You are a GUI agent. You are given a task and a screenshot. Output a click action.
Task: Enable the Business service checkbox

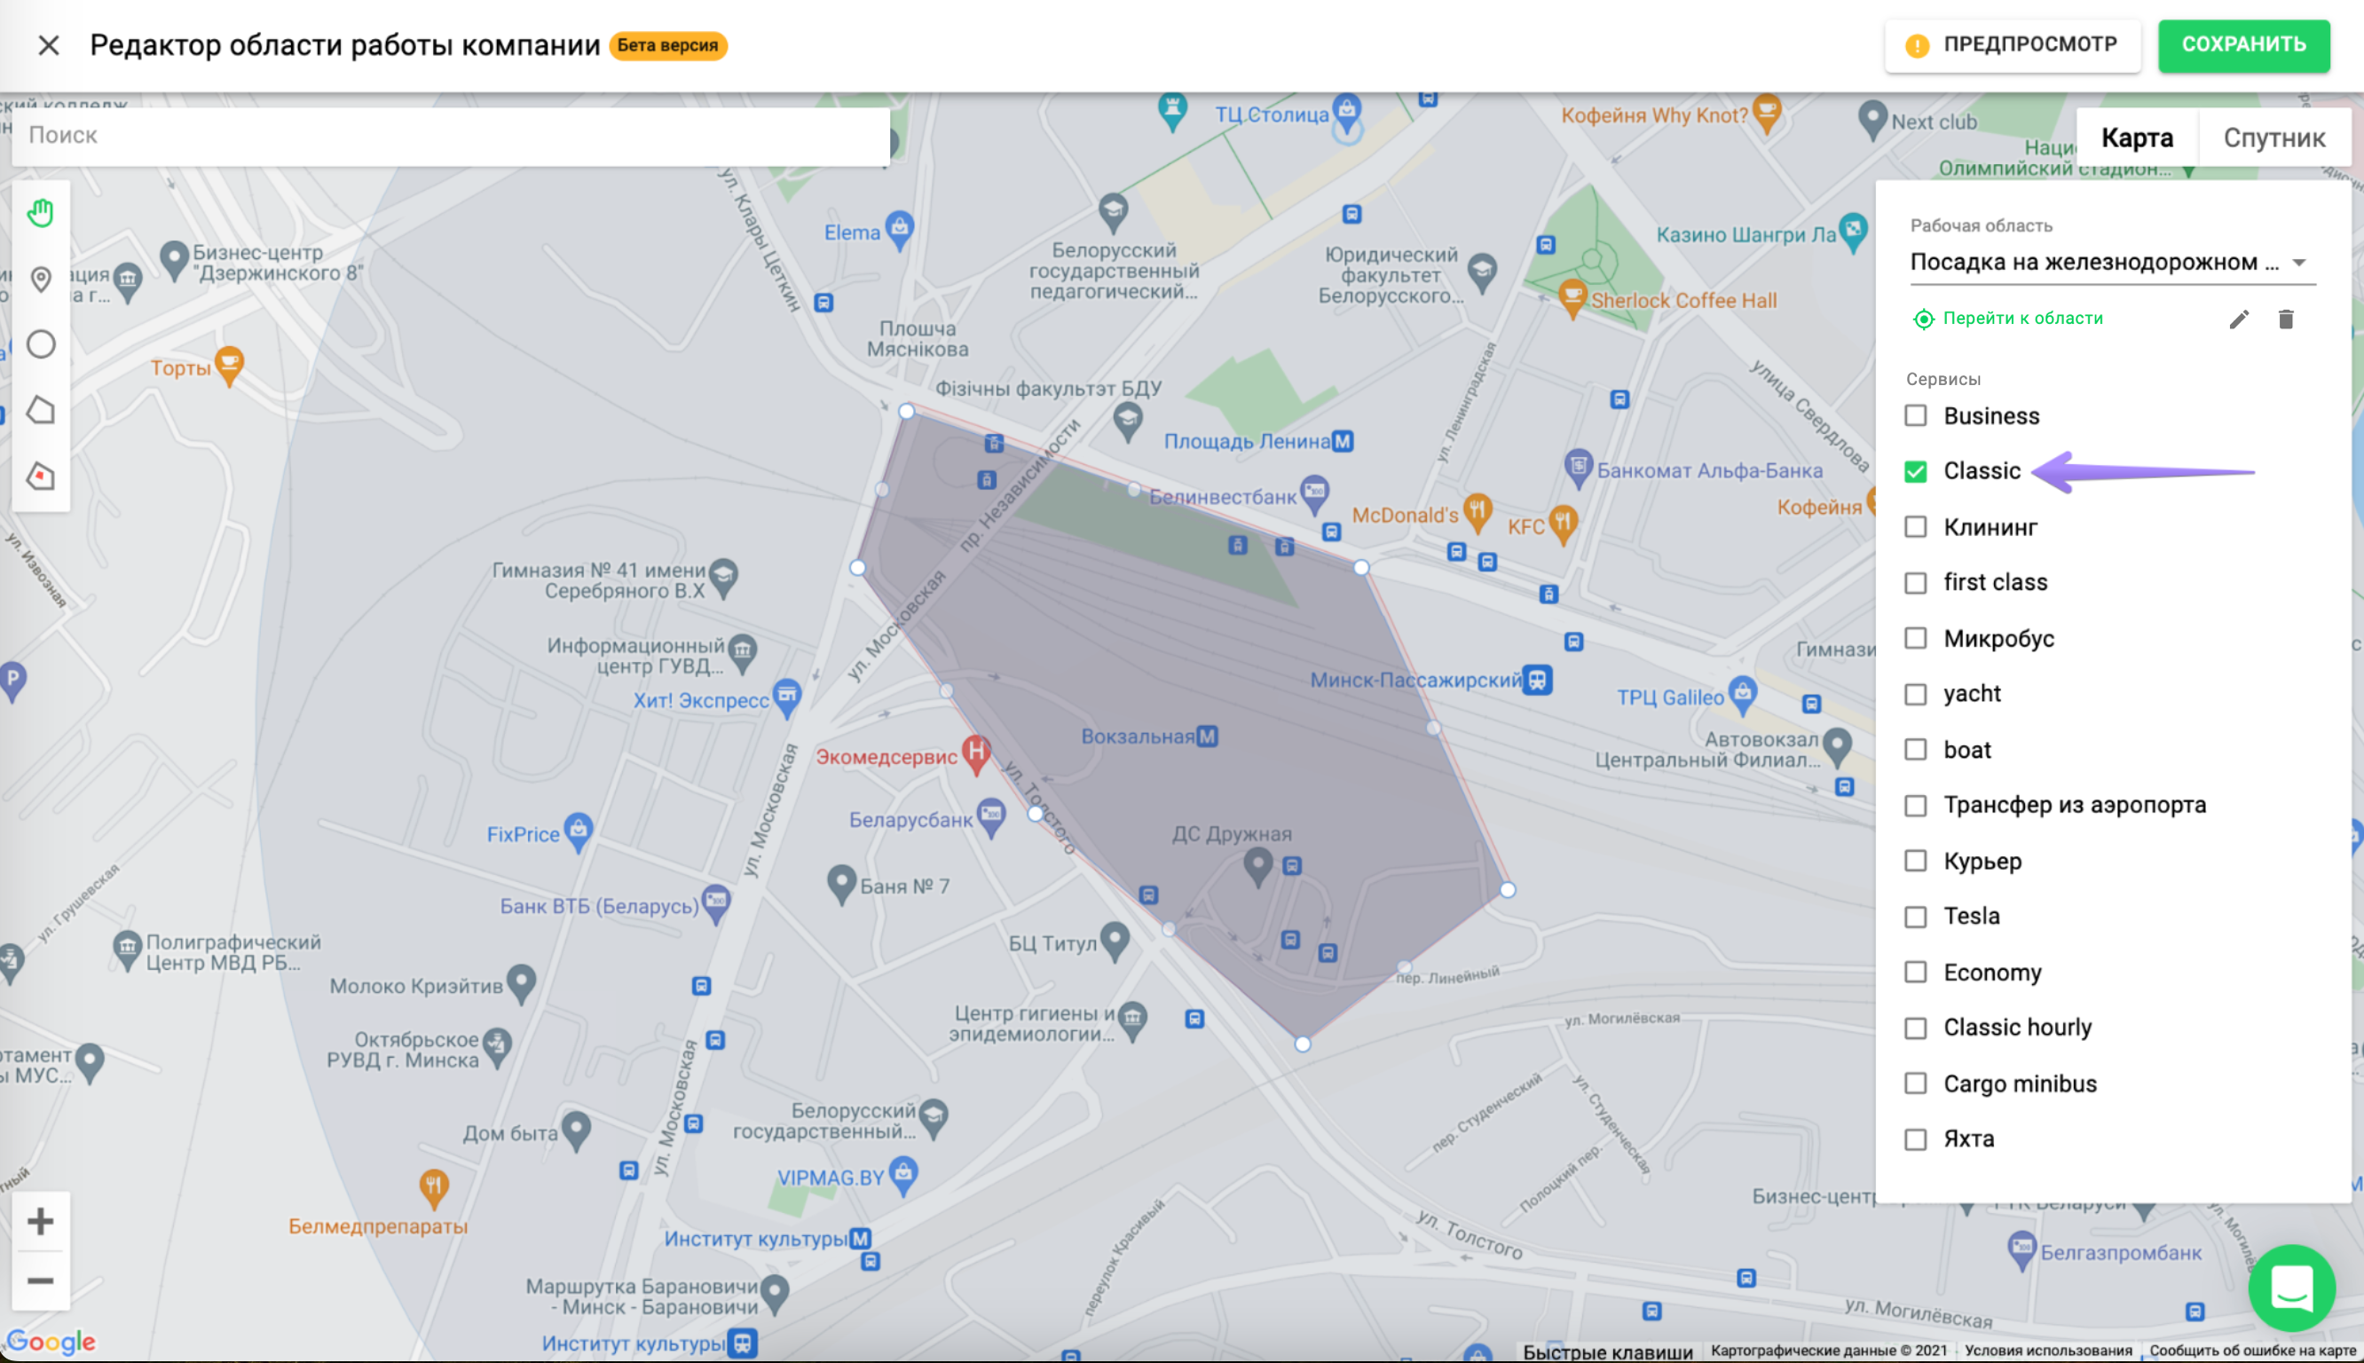click(x=1916, y=415)
